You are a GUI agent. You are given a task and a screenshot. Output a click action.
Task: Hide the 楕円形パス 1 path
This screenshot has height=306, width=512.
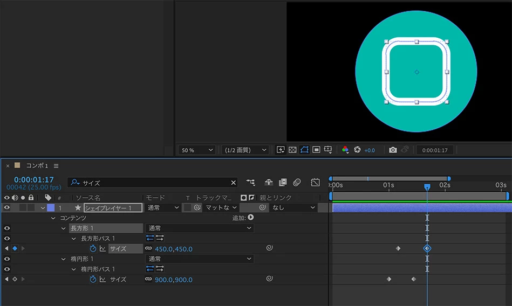click(x=7, y=269)
